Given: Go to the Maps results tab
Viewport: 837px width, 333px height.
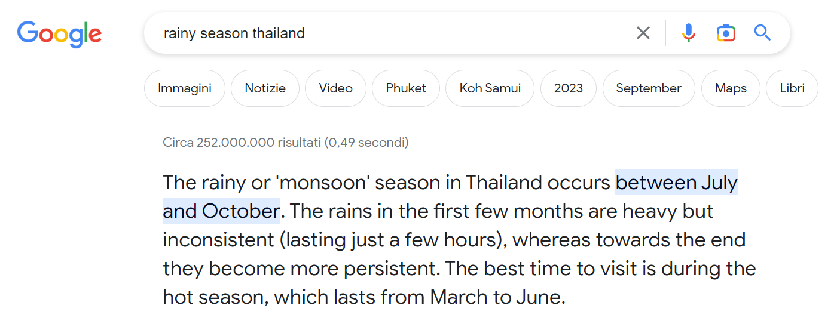Looking at the screenshot, I should point(731,88).
